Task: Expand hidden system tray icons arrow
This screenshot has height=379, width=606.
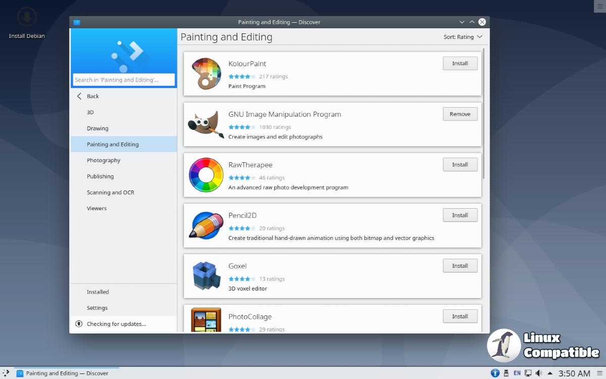Action: coord(550,373)
